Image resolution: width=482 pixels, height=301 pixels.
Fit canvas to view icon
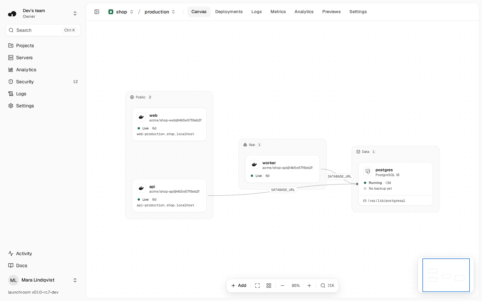[x=257, y=285]
